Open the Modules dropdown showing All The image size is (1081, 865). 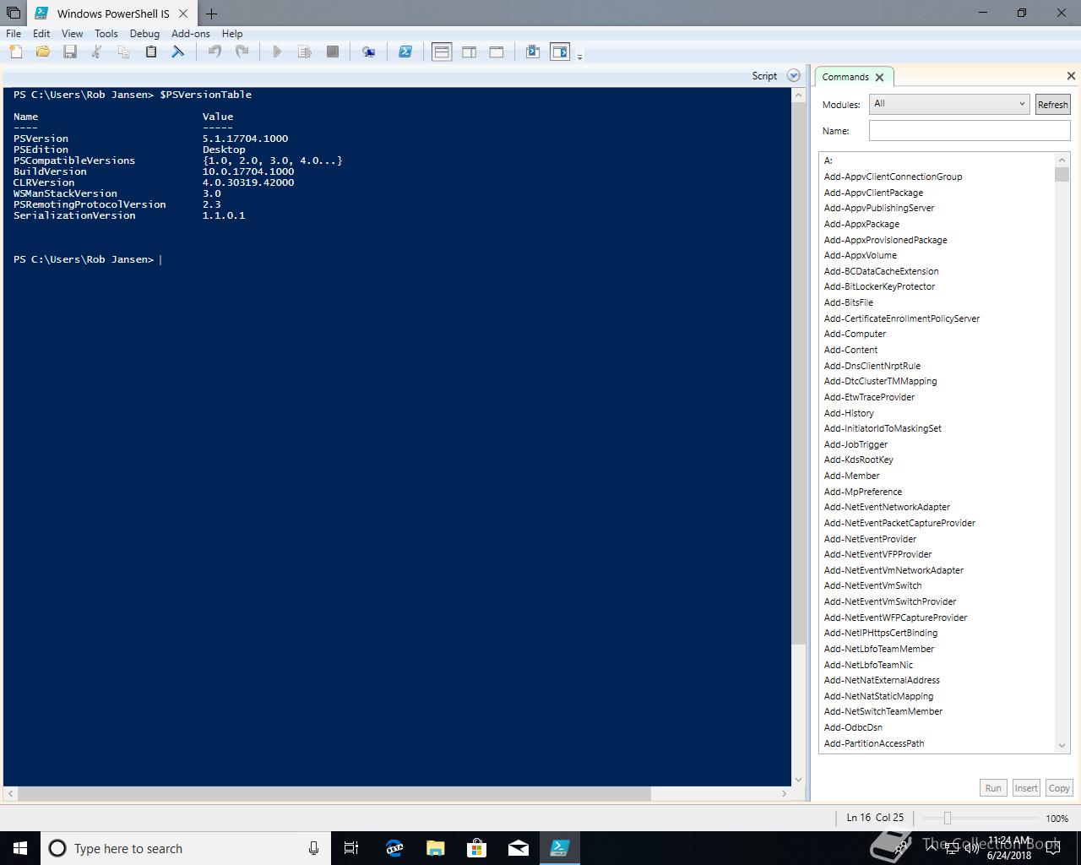(x=949, y=104)
